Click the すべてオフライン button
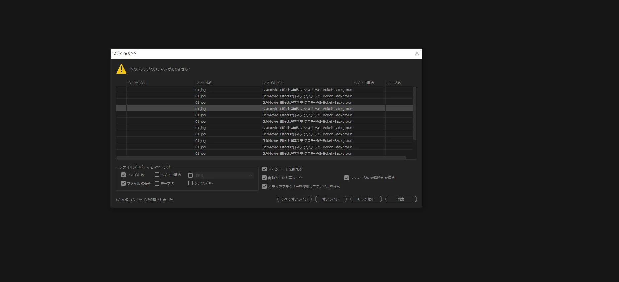Screen dimensions: 619x282 pos(294,199)
